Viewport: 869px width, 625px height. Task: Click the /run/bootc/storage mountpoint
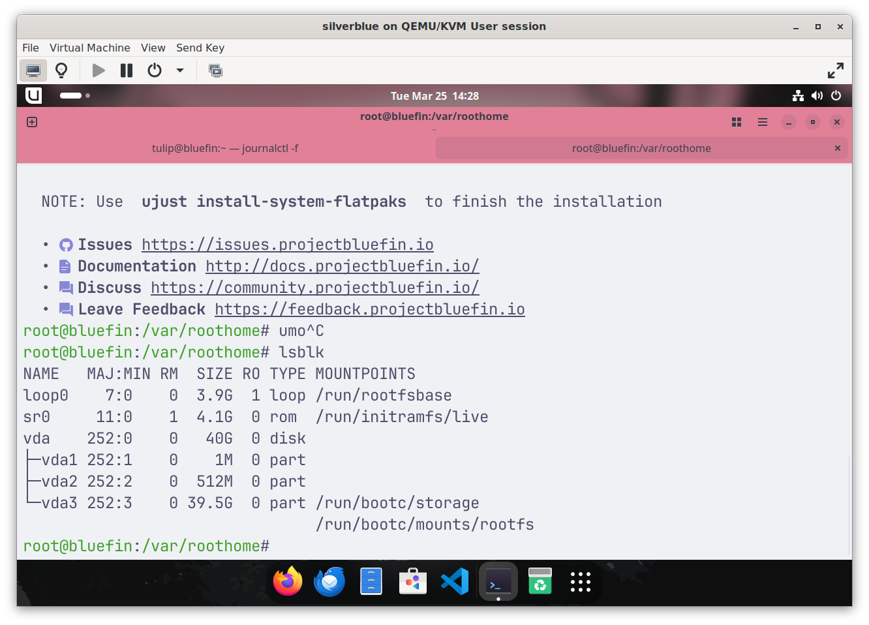point(397,503)
